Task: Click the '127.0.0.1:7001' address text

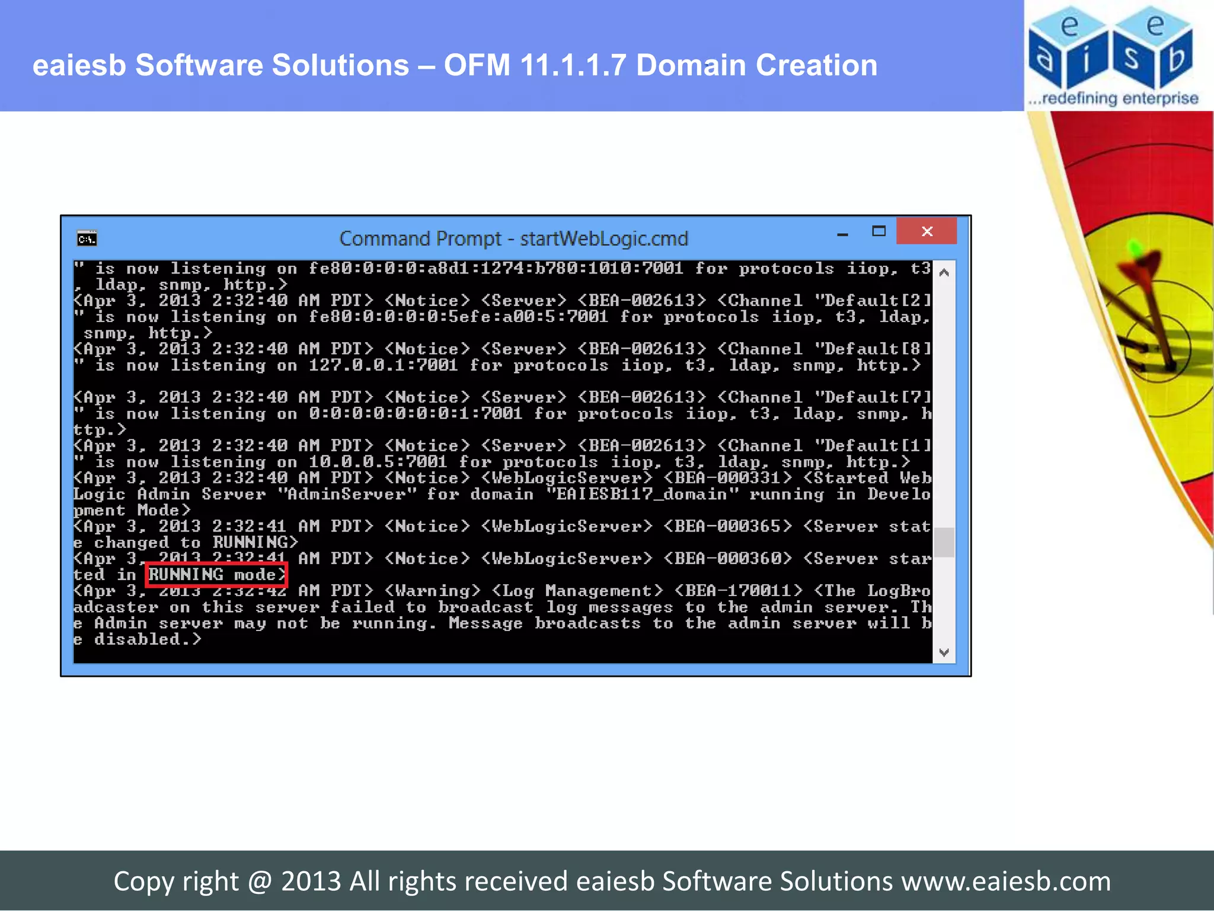Action: (x=383, y=365)
